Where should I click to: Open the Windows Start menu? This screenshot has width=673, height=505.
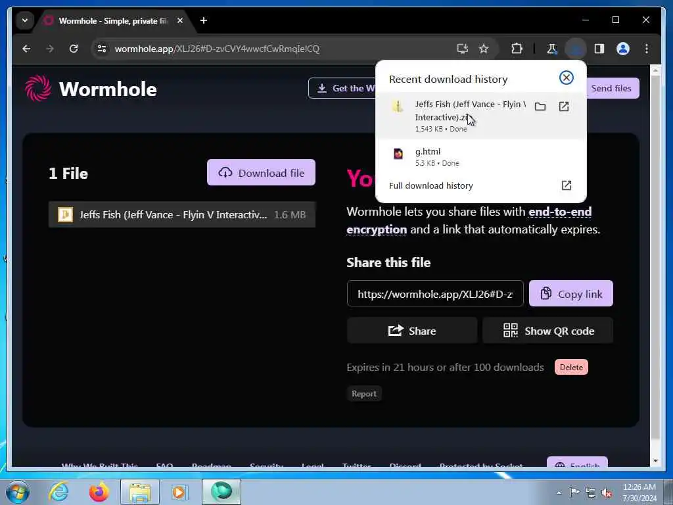point(18,492)
